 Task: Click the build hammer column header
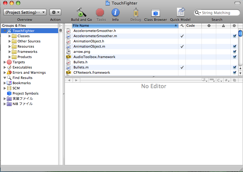[x=182, y=25]
